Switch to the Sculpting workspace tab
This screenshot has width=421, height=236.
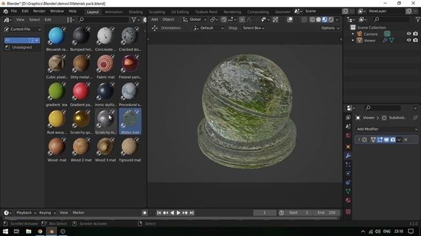point(157,12)
